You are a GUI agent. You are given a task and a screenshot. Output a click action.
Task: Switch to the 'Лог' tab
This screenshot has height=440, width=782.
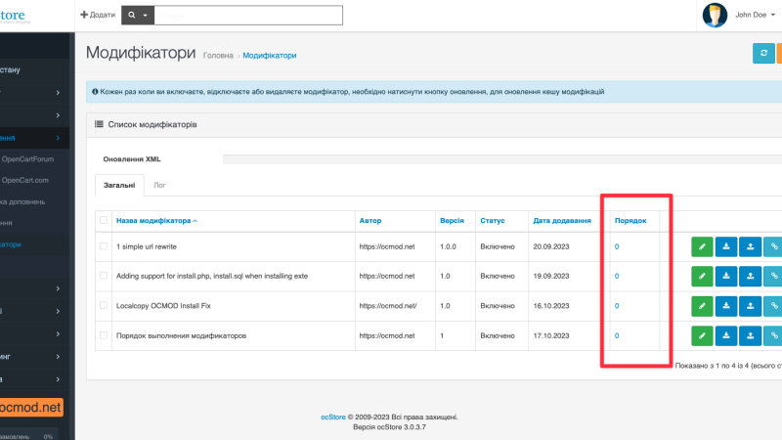[159, 185]
